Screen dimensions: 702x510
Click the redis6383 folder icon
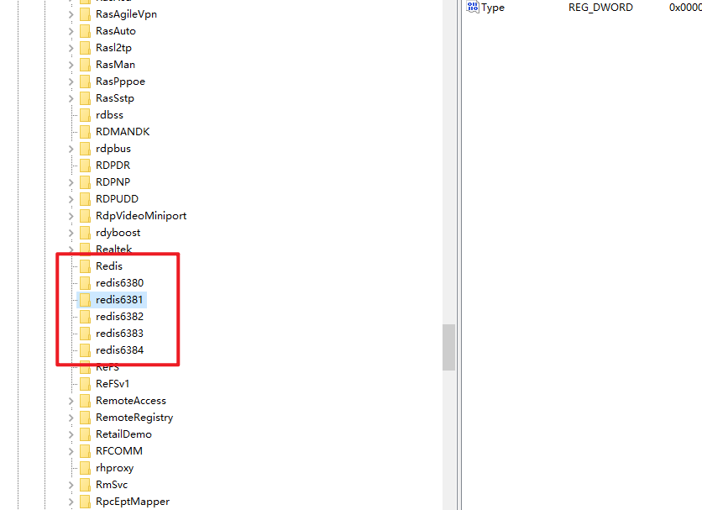tap(85, 334)
